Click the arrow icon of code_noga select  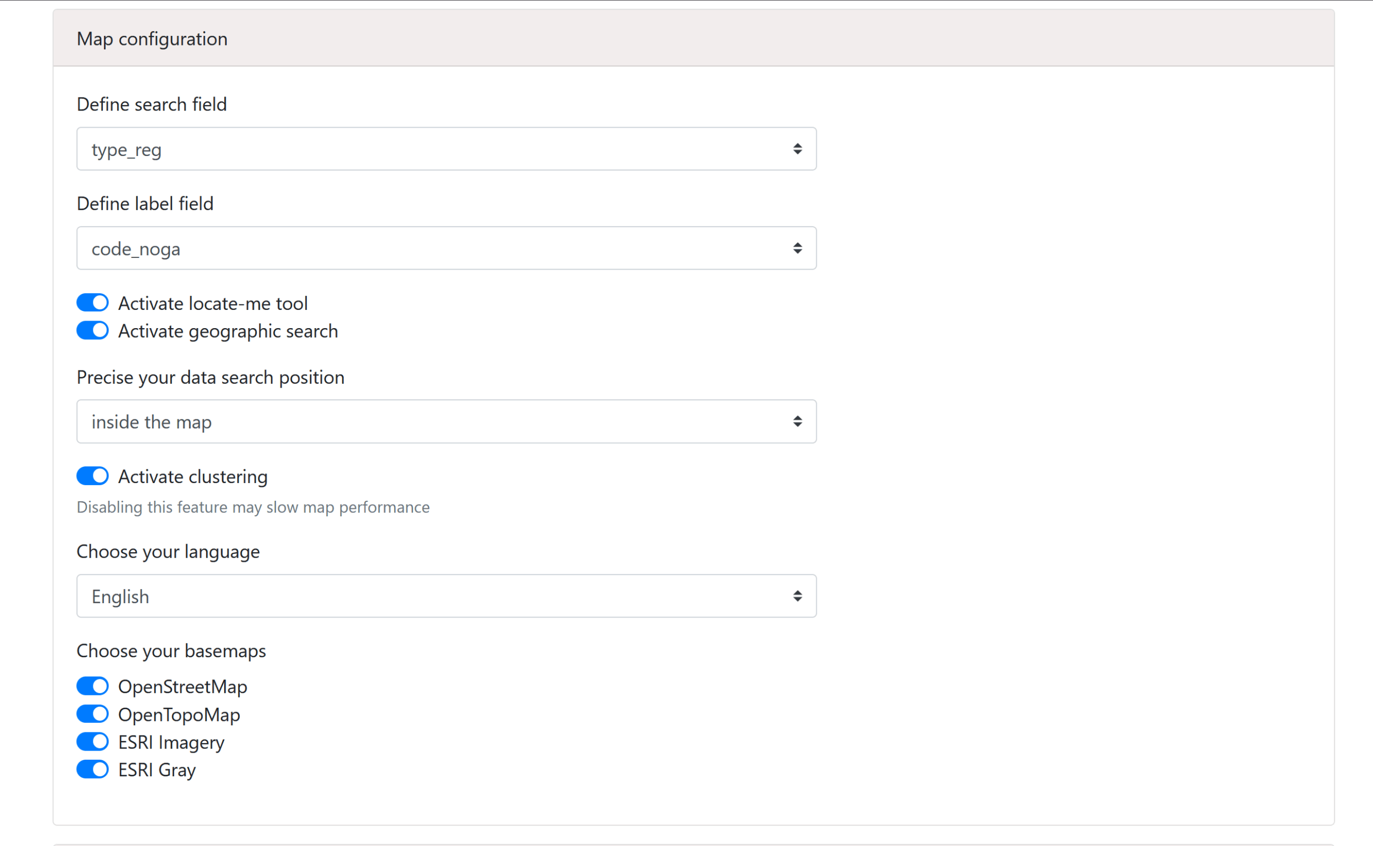pyautogui.click(x=797, y=248)
